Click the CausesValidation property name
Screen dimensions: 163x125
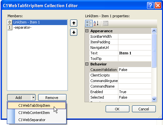(x=104, y=70)
